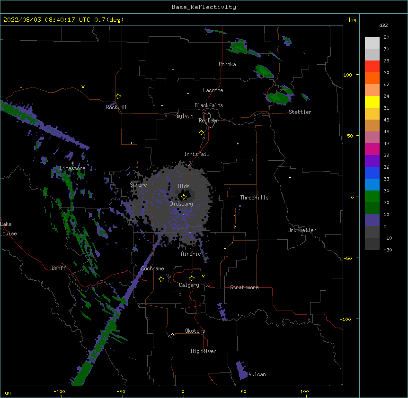Click the Airdrie city label
This screenshot has height=398, width=408.
point(191,254)
